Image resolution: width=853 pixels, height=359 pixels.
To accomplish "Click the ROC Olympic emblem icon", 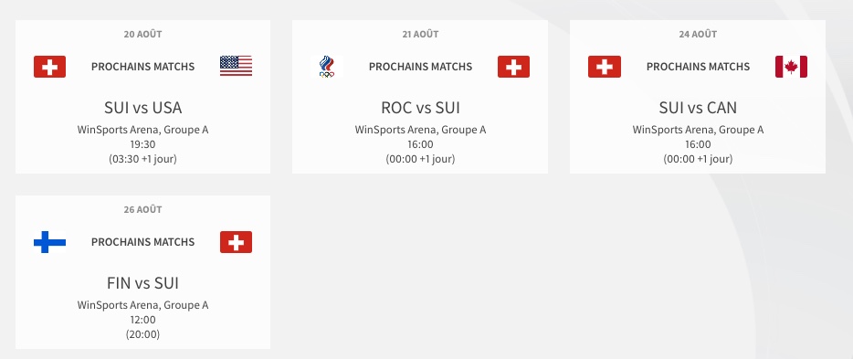I will (x=326, y=67).
